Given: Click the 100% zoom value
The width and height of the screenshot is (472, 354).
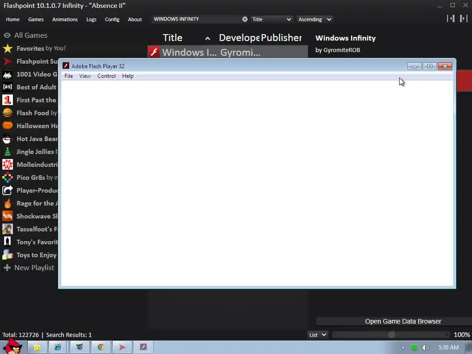Looking at the screenshot, I should click(x=462, y=335).
